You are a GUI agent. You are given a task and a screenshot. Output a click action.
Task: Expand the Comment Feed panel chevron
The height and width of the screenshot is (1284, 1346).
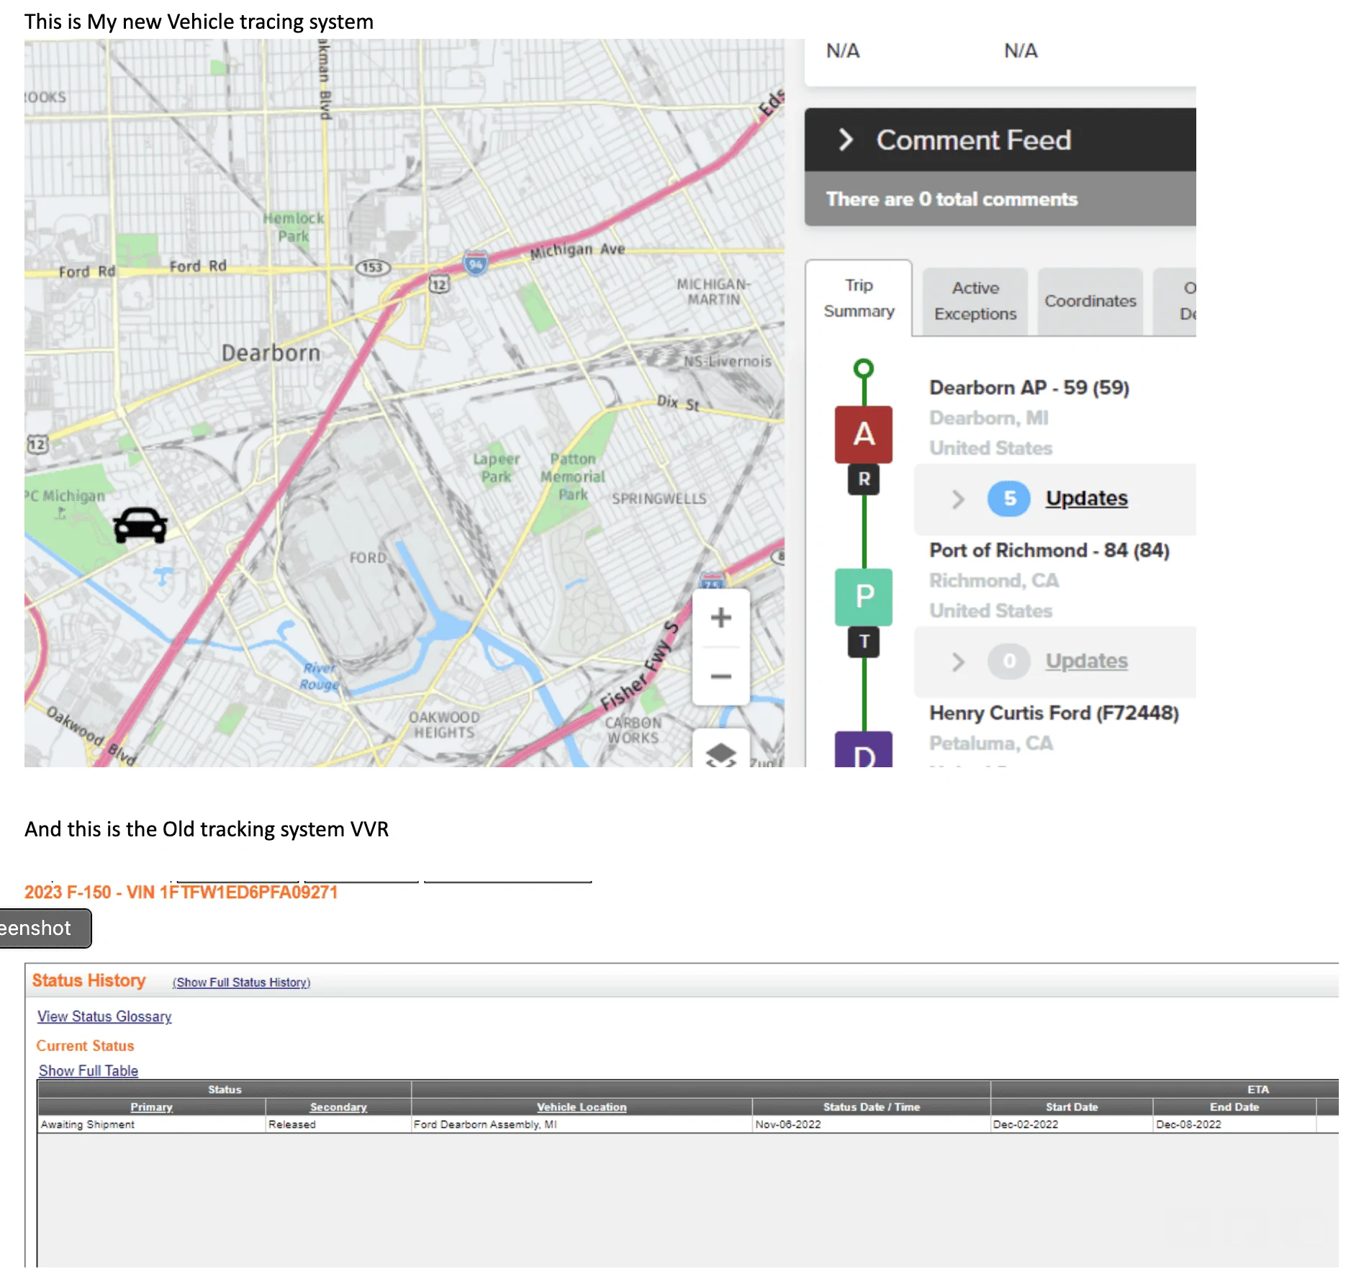tap(846, 140)
